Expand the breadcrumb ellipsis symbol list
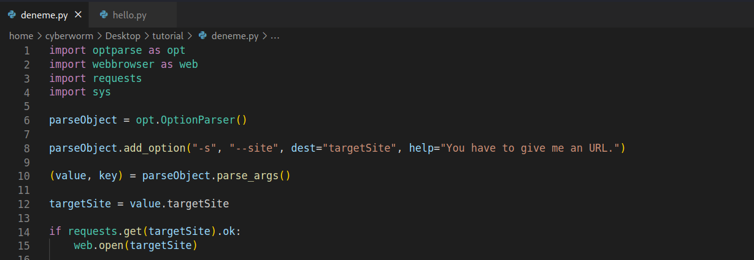The height and width of the screenshot is (260, 754). 275,36
